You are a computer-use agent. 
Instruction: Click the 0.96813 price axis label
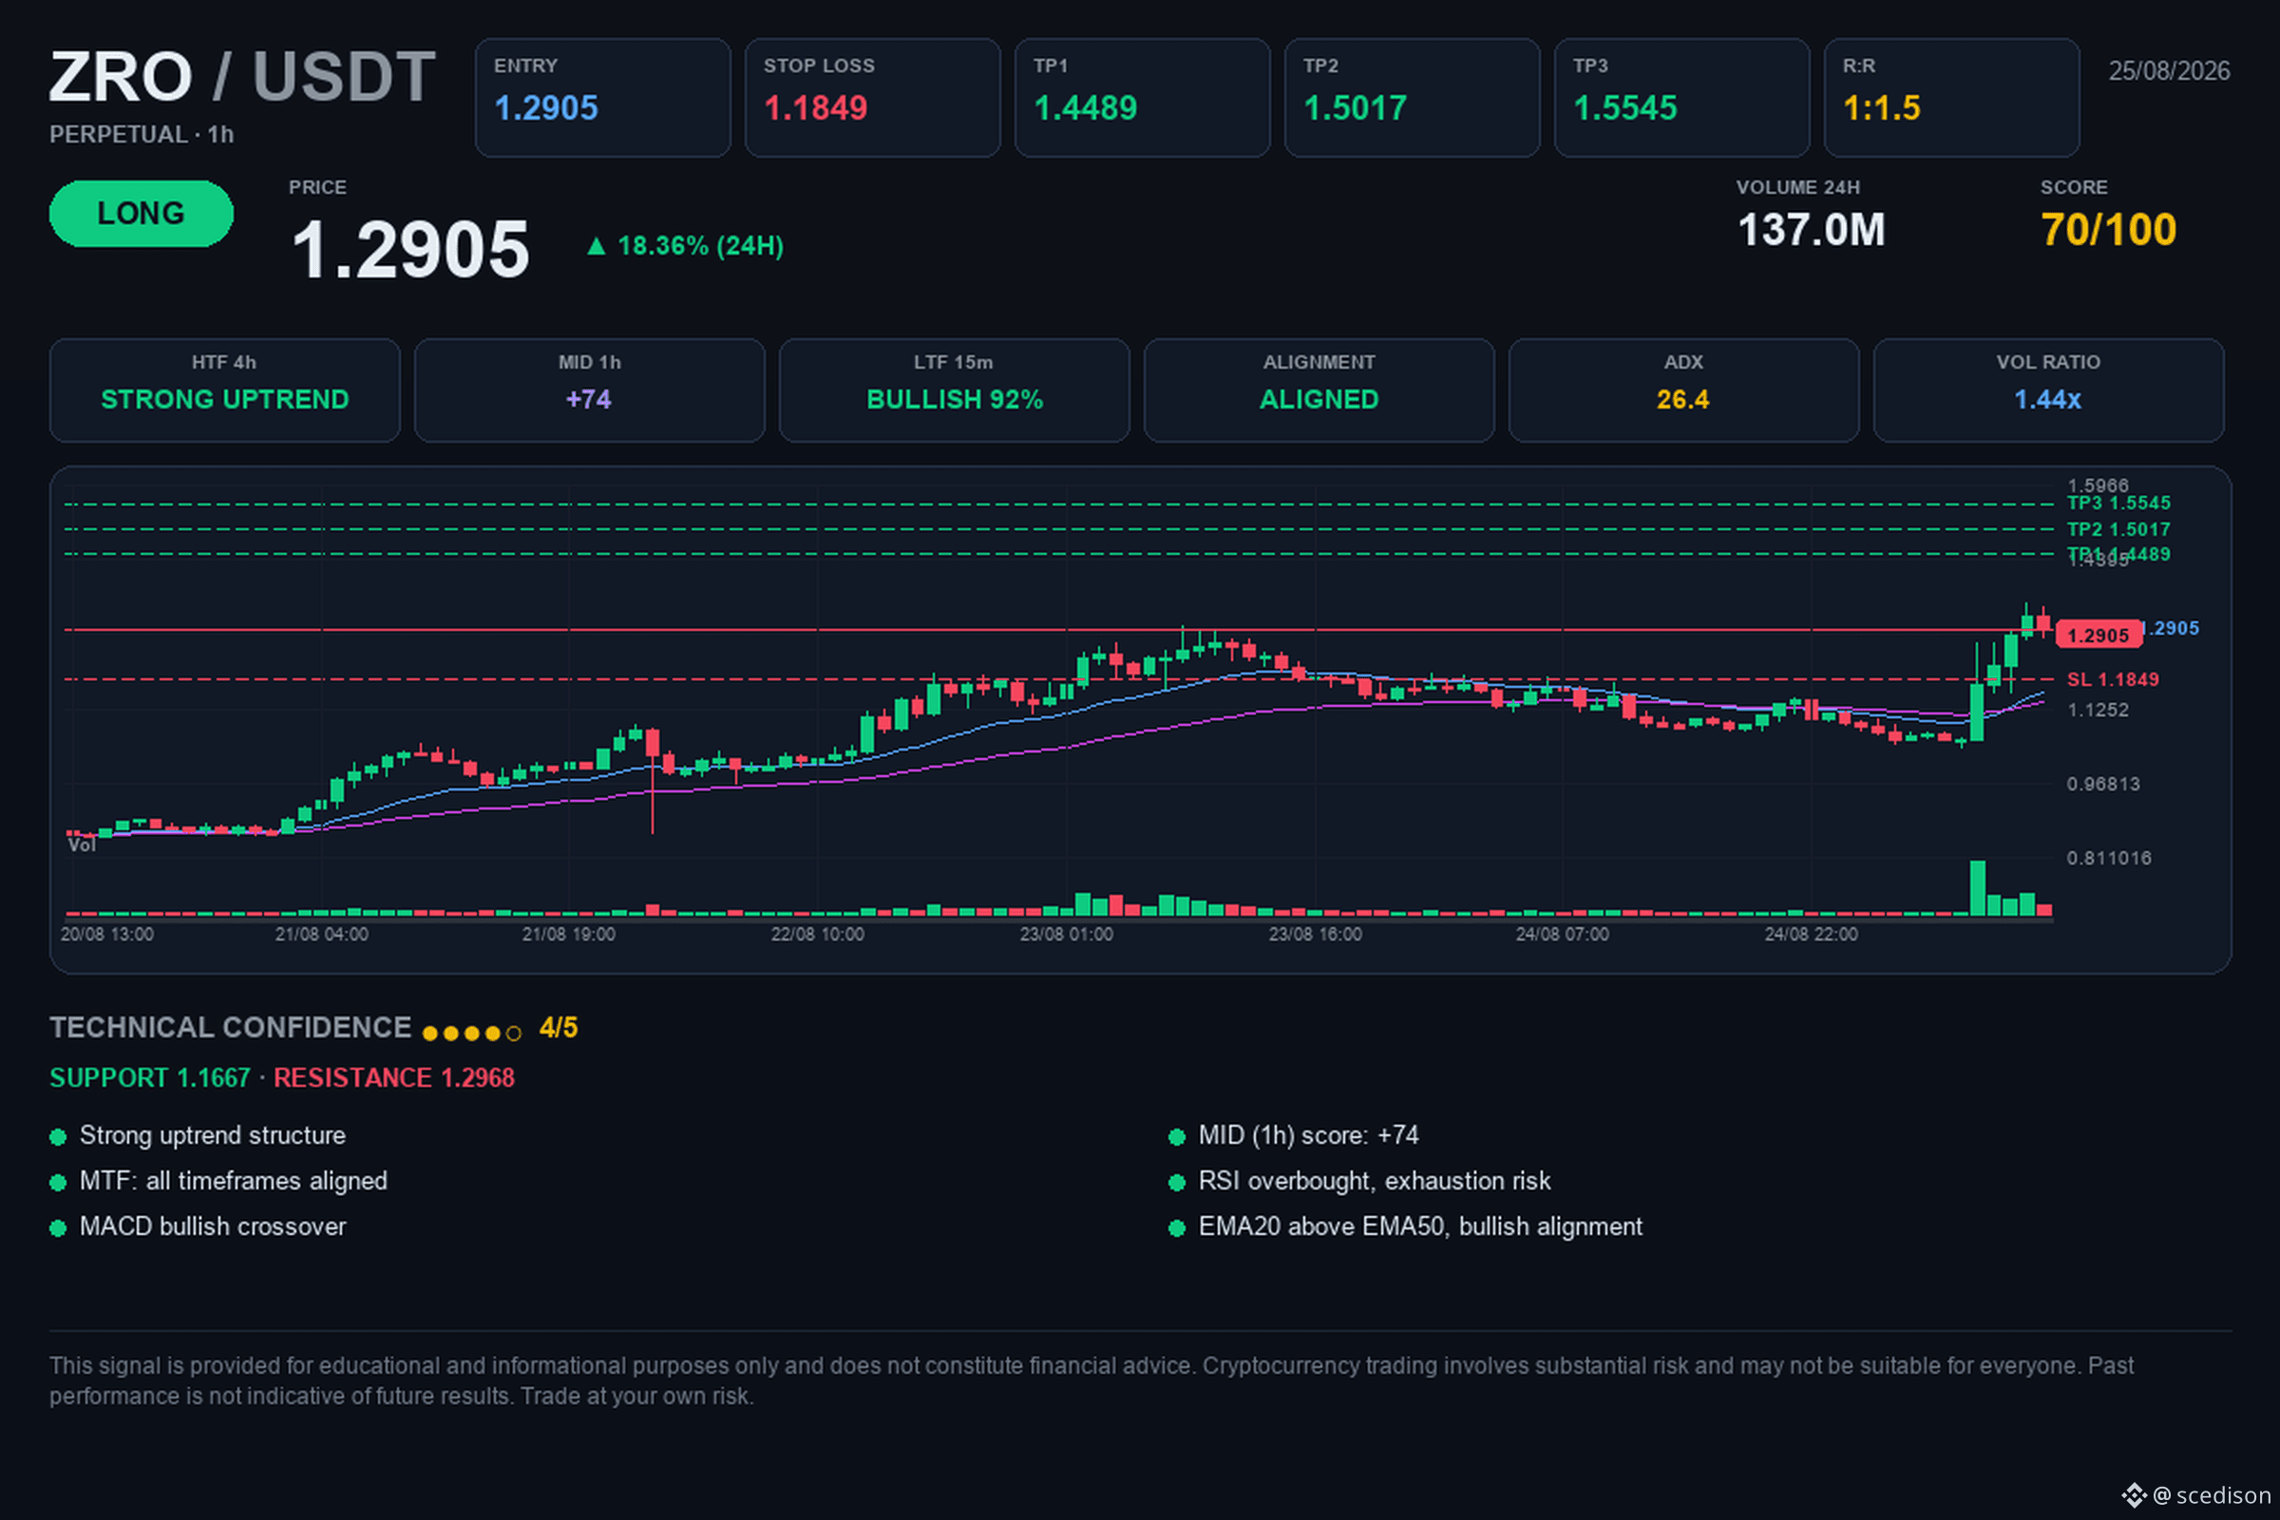pos(2102,783)
